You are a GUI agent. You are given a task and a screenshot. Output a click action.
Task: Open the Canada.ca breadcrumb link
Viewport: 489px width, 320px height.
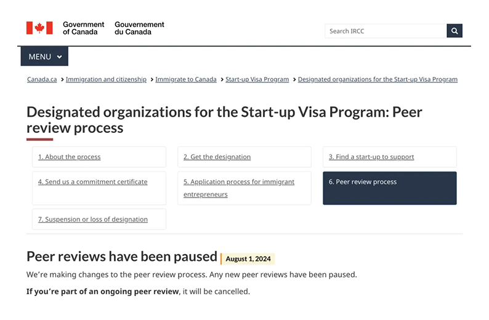tap(42, 79)
